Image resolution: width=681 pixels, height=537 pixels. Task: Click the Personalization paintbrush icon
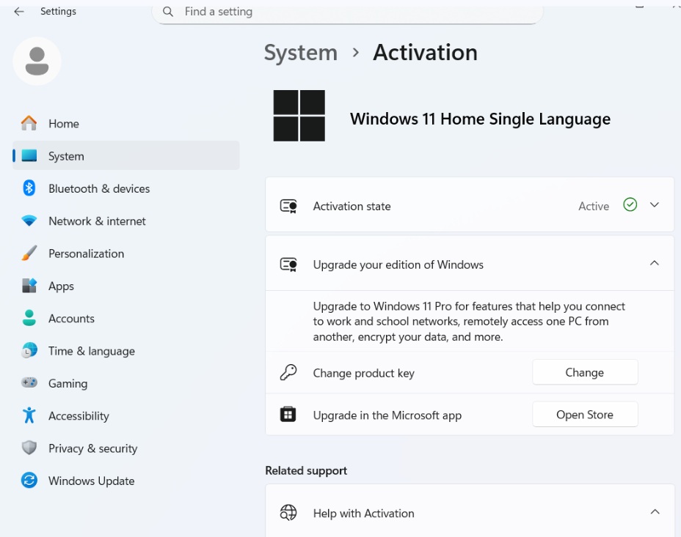click(x=29, y=253)
